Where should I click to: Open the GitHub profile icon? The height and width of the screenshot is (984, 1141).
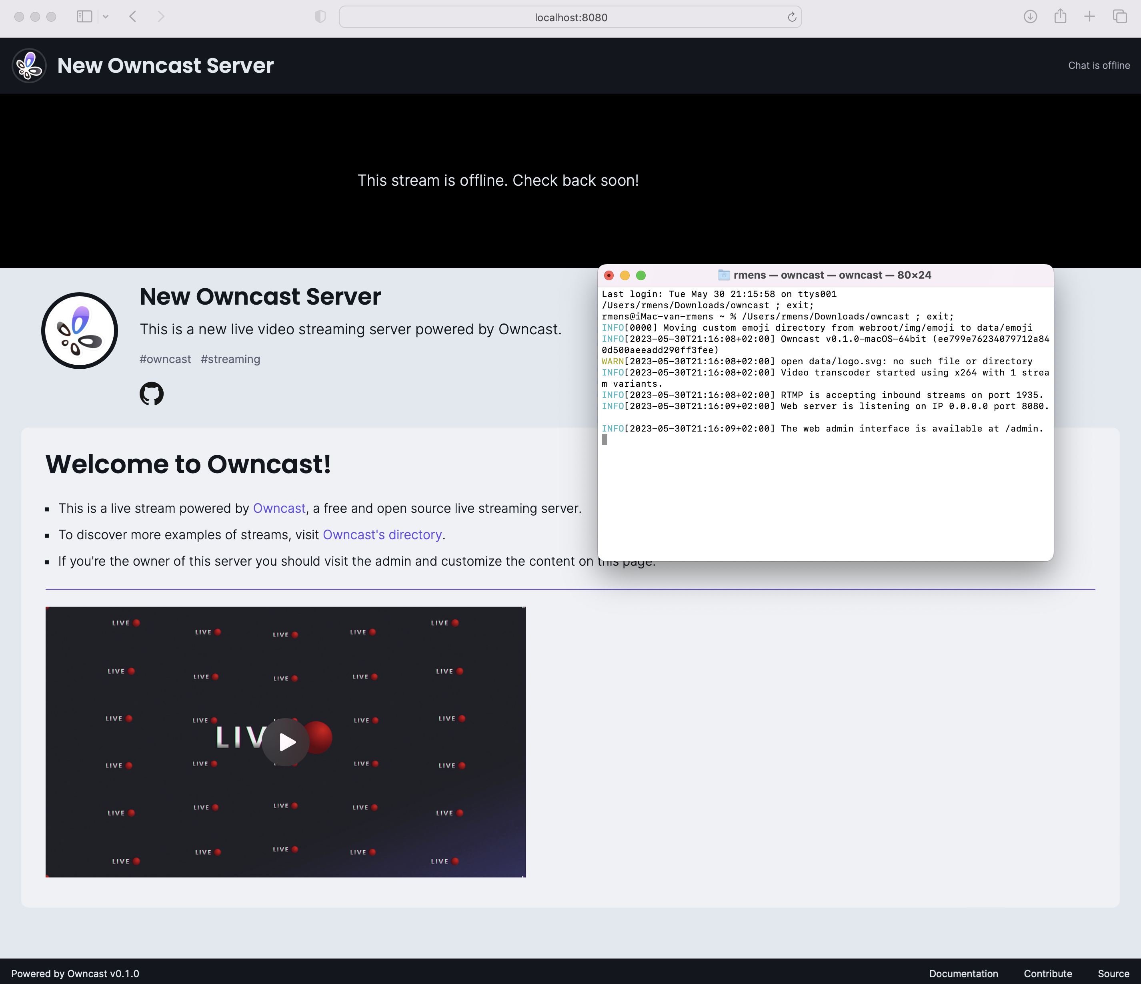coord(152,394)
